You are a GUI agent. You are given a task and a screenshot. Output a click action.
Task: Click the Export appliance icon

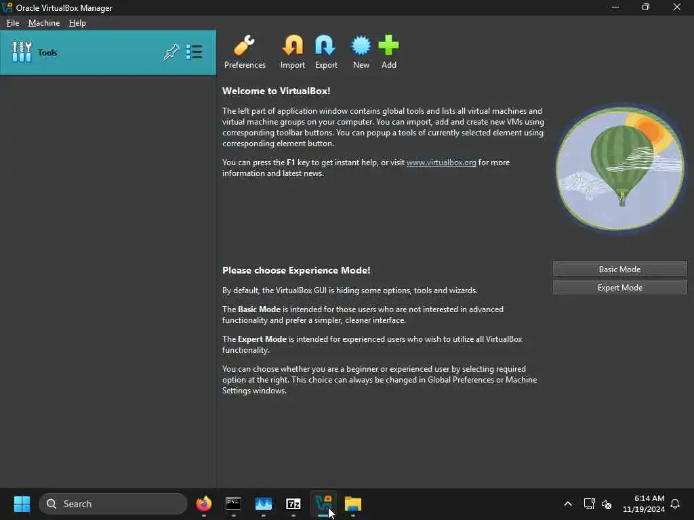(326, 51)
